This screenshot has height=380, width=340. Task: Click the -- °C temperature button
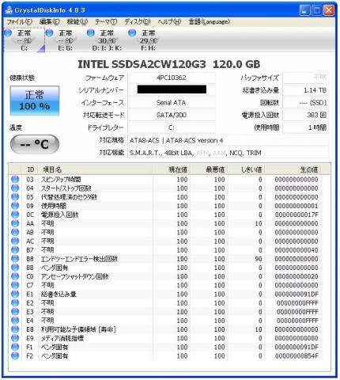pyautogui.click(x=35, y=144)
